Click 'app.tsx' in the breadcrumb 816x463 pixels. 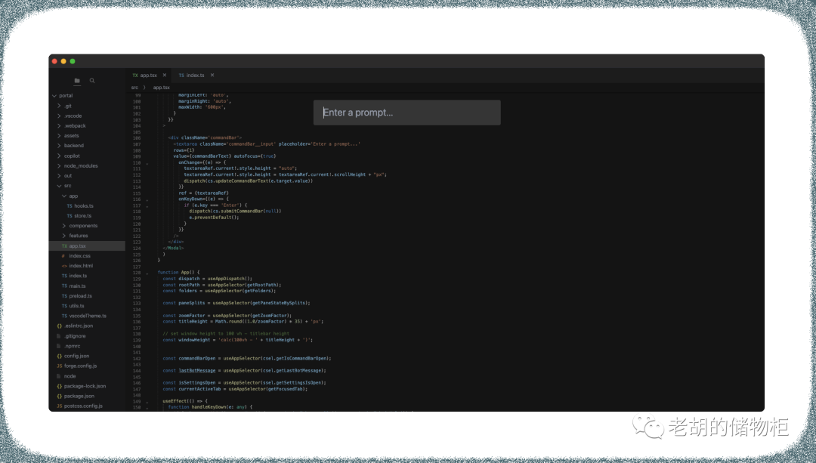pos(162,88)
